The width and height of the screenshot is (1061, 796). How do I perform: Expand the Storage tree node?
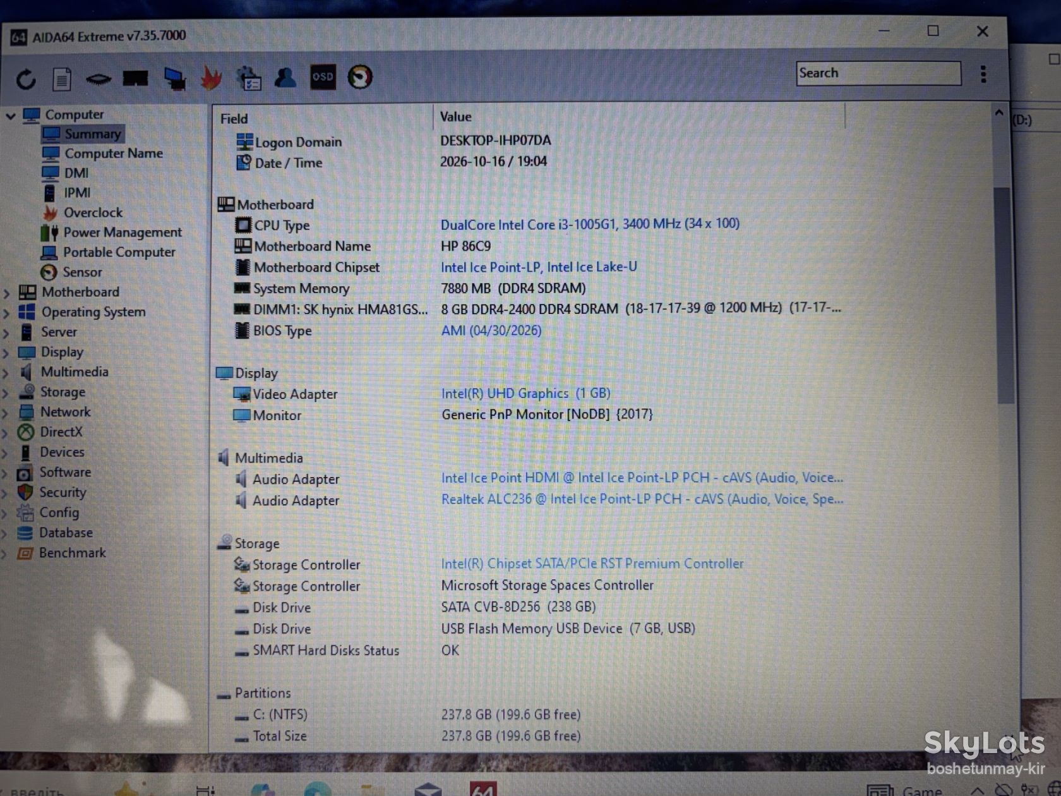coord(6,394)
